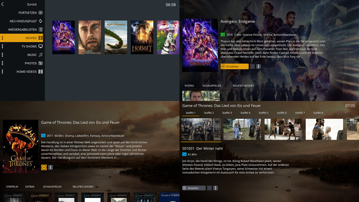Open the Hobbit movie poster
The height and width of the screenshot is (202, 359).
tap(142, 37)
